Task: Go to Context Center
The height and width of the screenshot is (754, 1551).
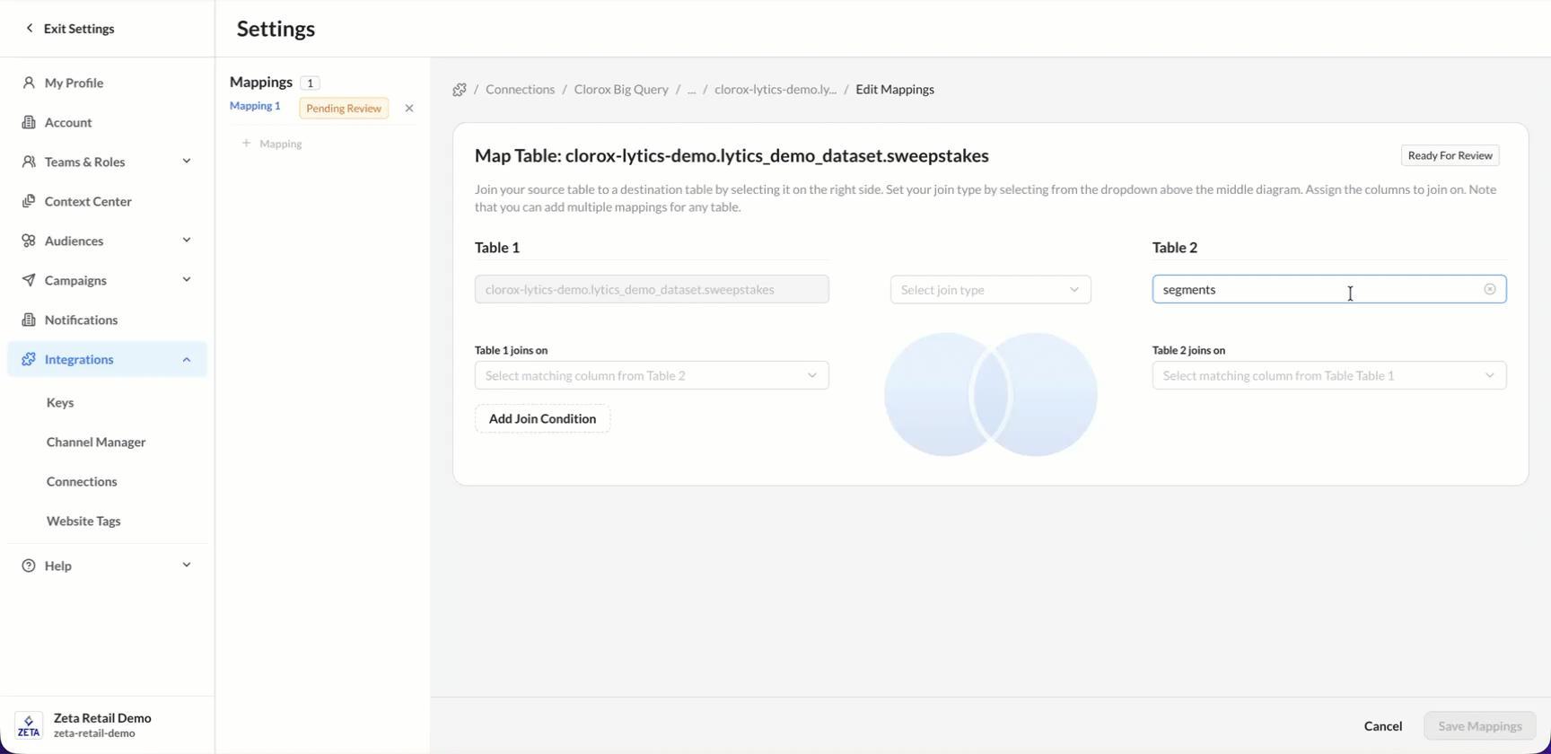Action: pyautogui.click(x=88, y=201)
